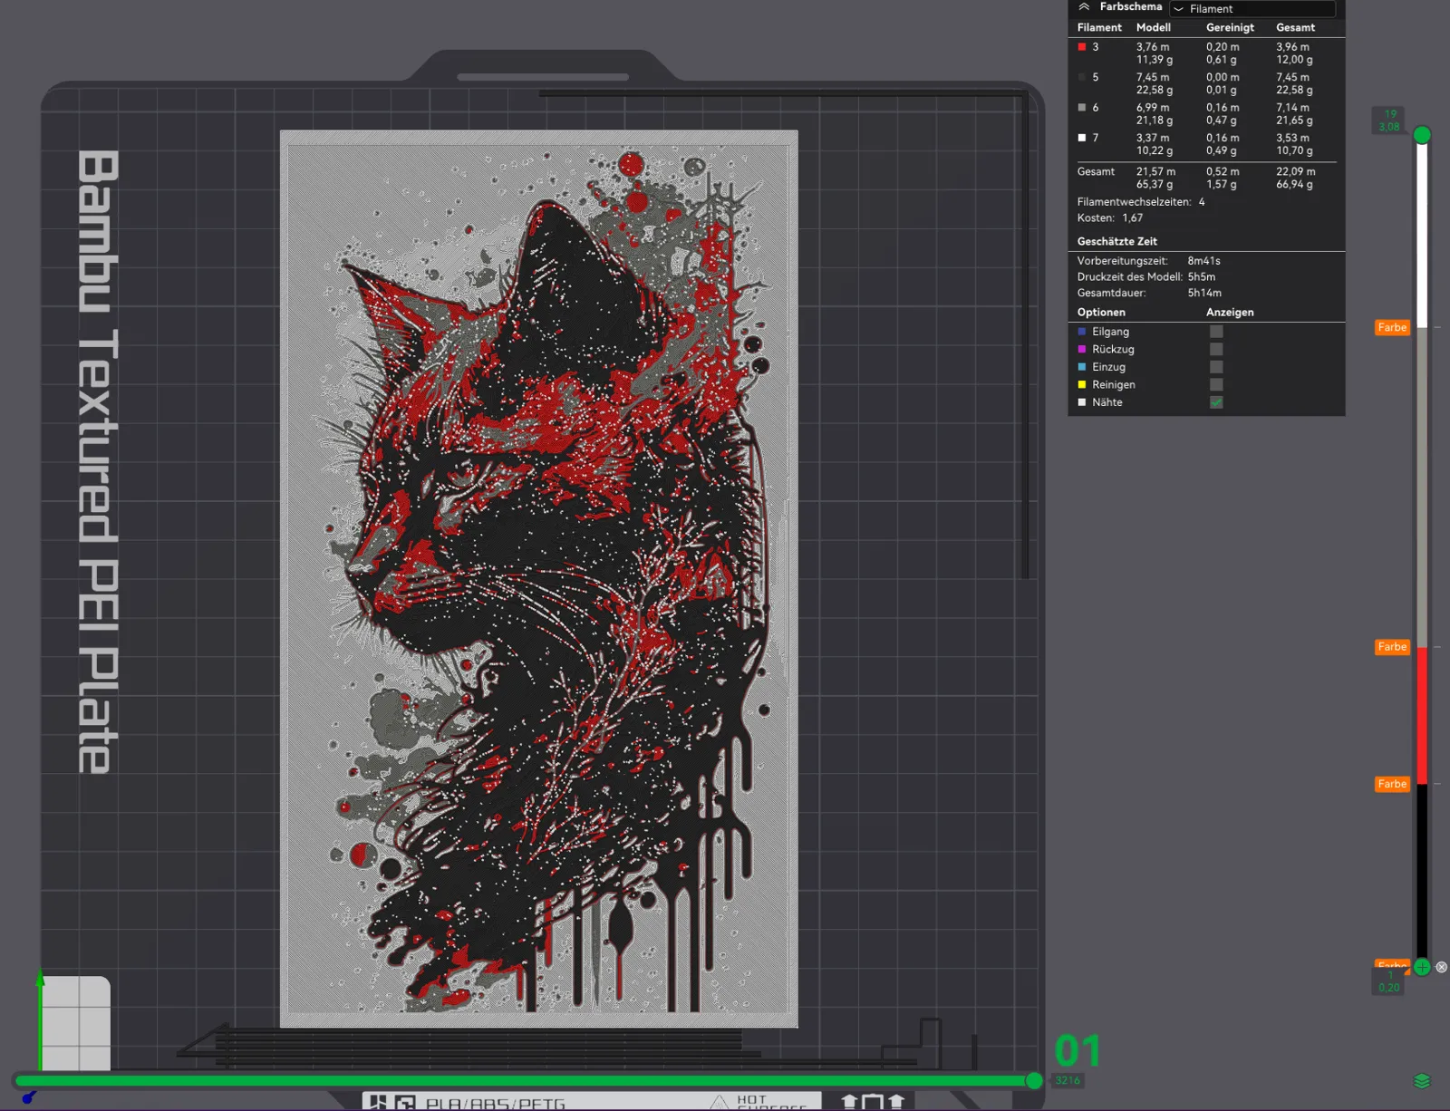This screenshot has width=1450, height=1111.
Task: Click the green layers stack icon
Action: click(1422, 1081)
